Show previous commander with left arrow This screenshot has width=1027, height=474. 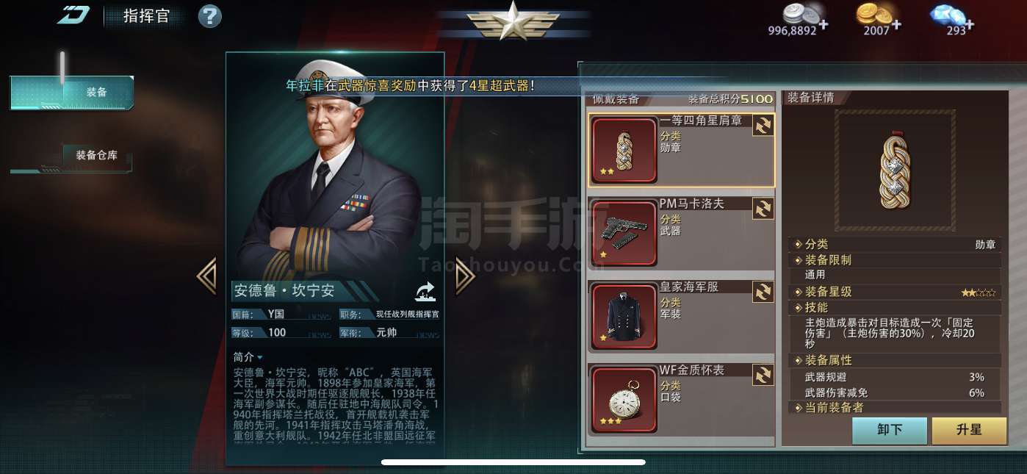(x=206, y=276)
